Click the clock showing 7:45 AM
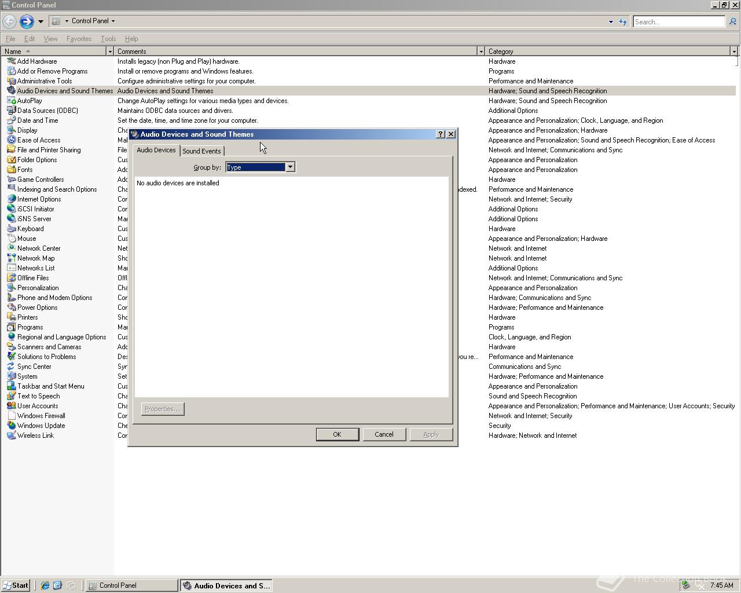 [721, 585]
